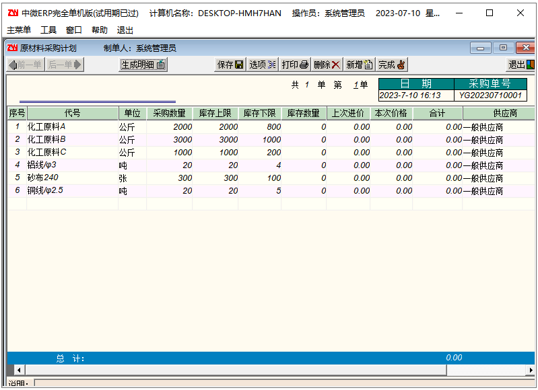The height and width of the screenshot is (390, 538).
Task: Click supplier 一般供应商 in 铜线/φ2.5 row
Action: (x=499, y=190)
